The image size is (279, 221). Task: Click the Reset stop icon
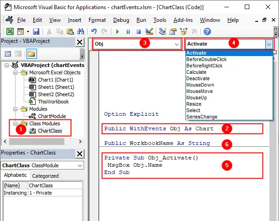138,32
